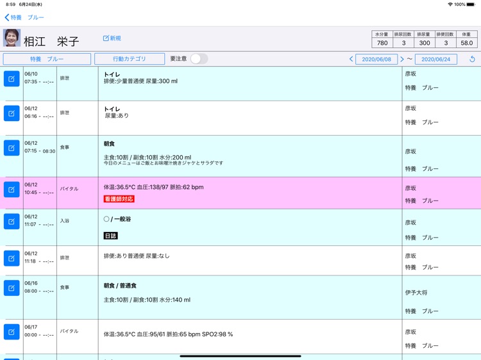This screenshot has width=481, height=360.
Task: Open the 行動カテゴリ filter
Action: pos(130,59)
